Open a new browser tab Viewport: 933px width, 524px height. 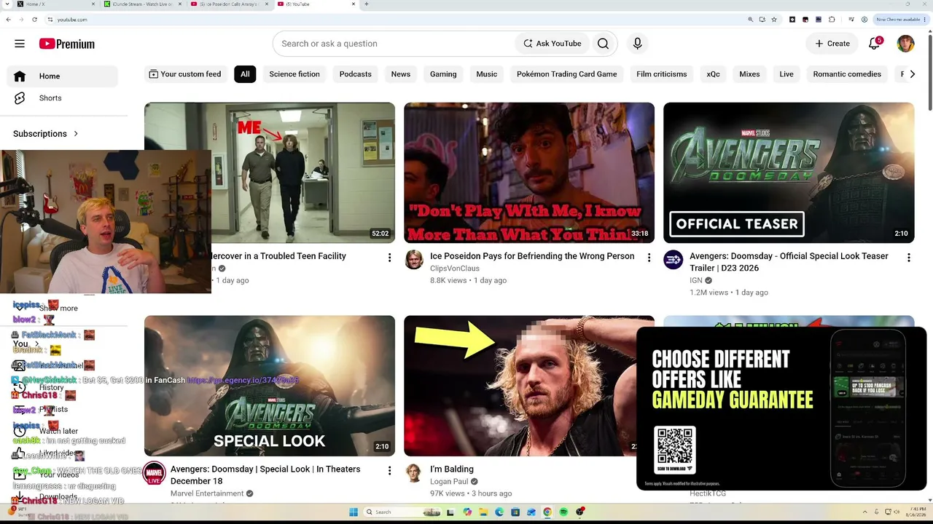click(x=366, y=4)
